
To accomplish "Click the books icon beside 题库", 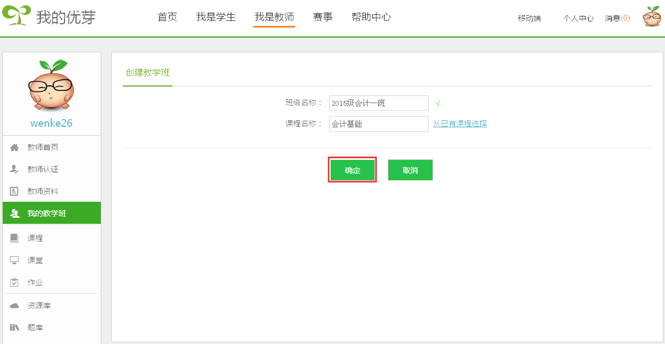I will click(x=15, y=327).
